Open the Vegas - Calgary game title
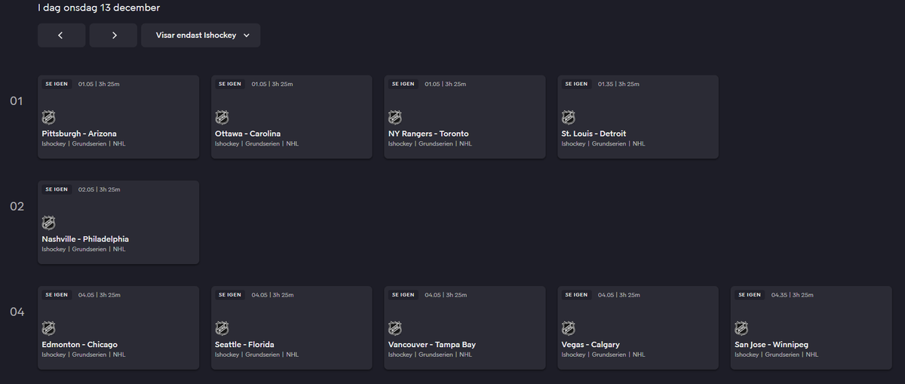Screen dimensions: 905x384 coord(591,345)
